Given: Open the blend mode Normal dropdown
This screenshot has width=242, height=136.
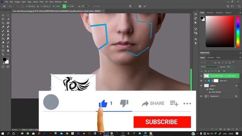Looking at the screenshot, I should coord(209,67).
